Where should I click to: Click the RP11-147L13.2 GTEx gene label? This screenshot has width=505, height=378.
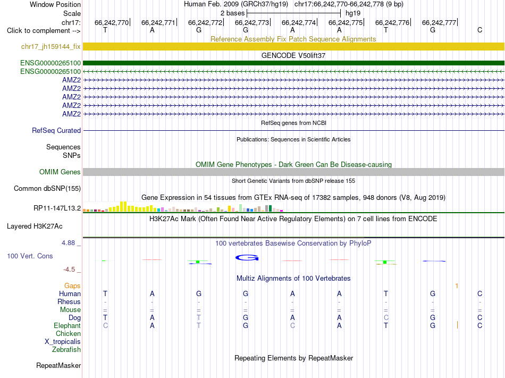click(57, 208)
